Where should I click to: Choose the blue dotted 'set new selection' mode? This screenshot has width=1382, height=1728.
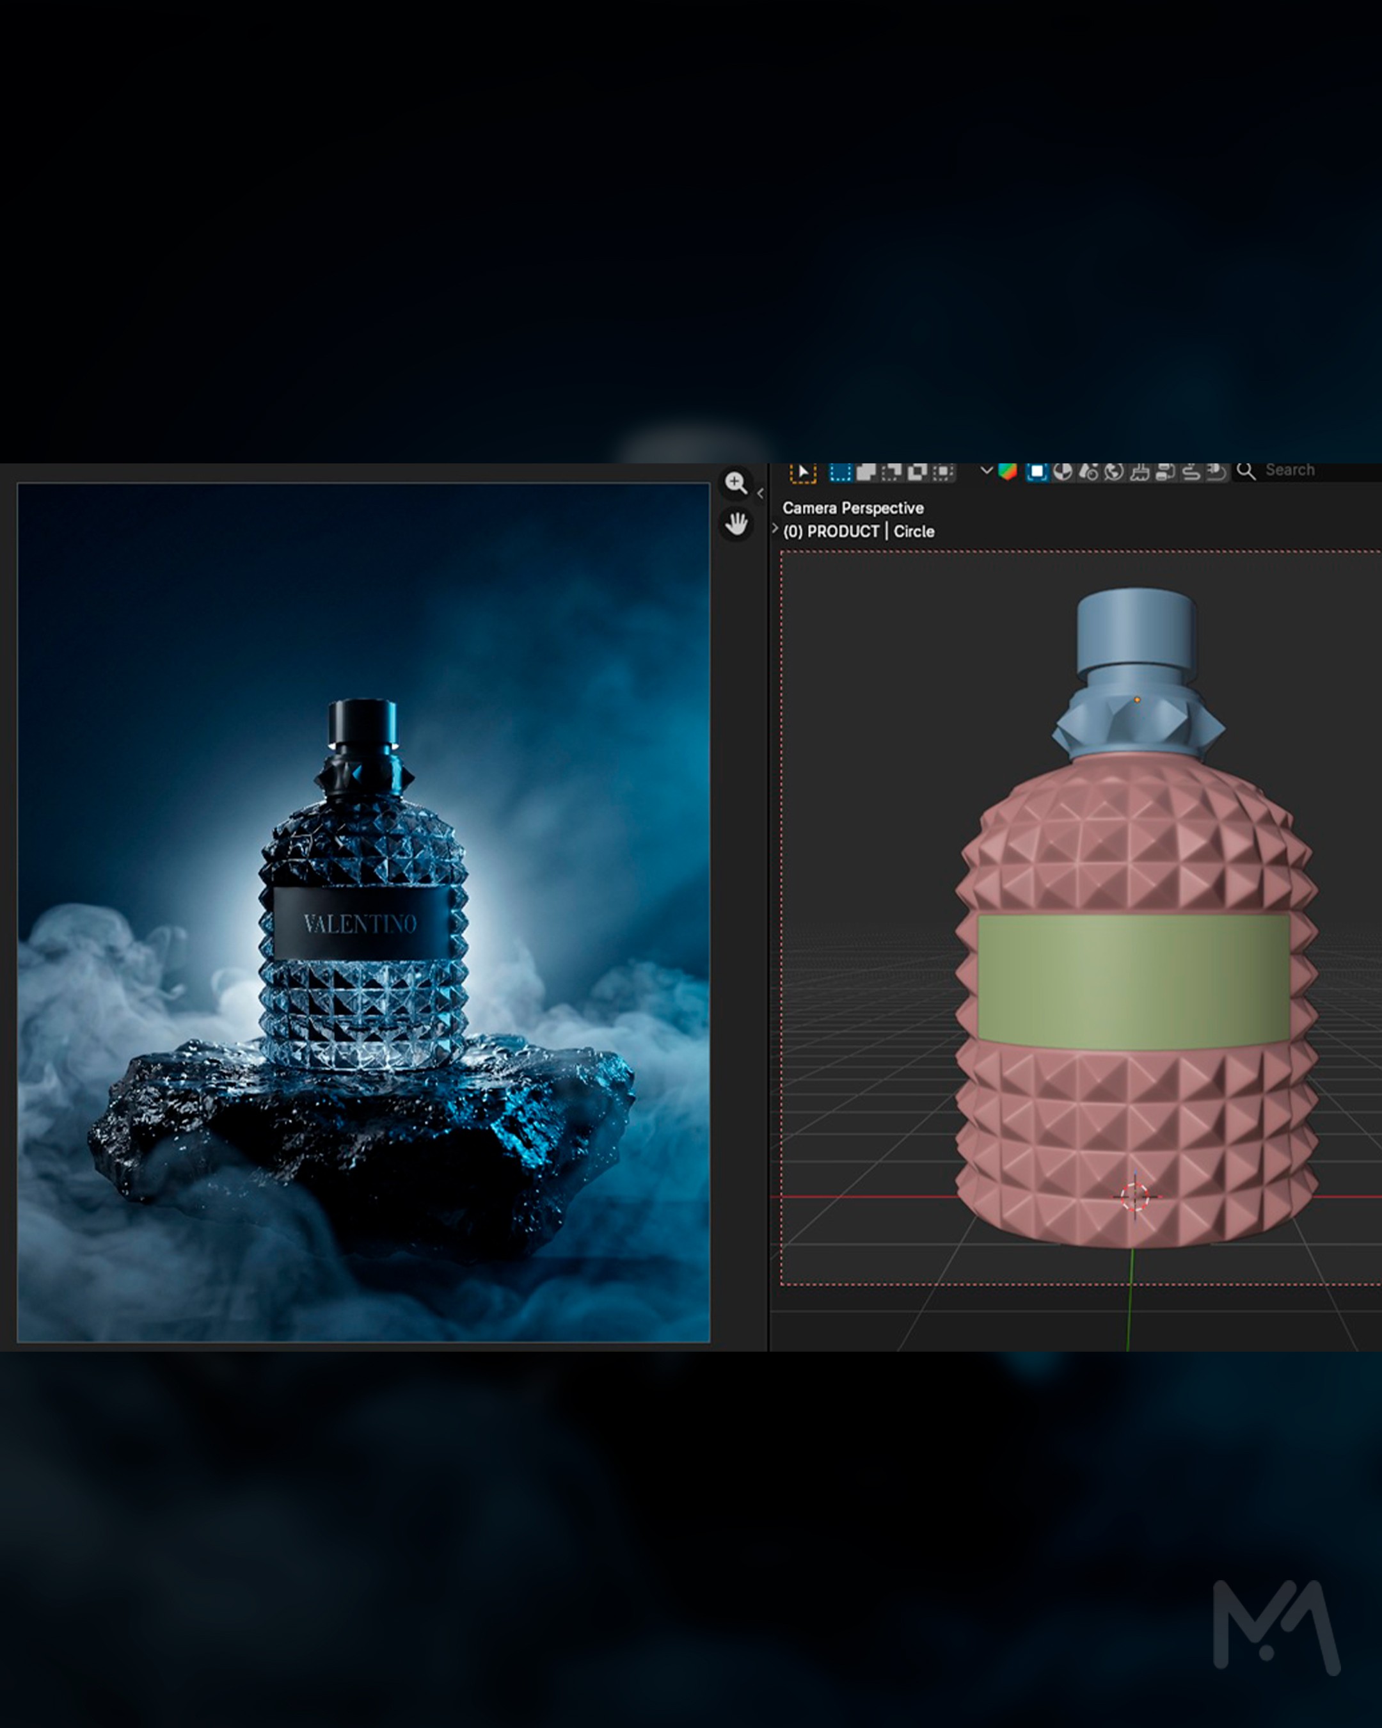tap(841, 472)
